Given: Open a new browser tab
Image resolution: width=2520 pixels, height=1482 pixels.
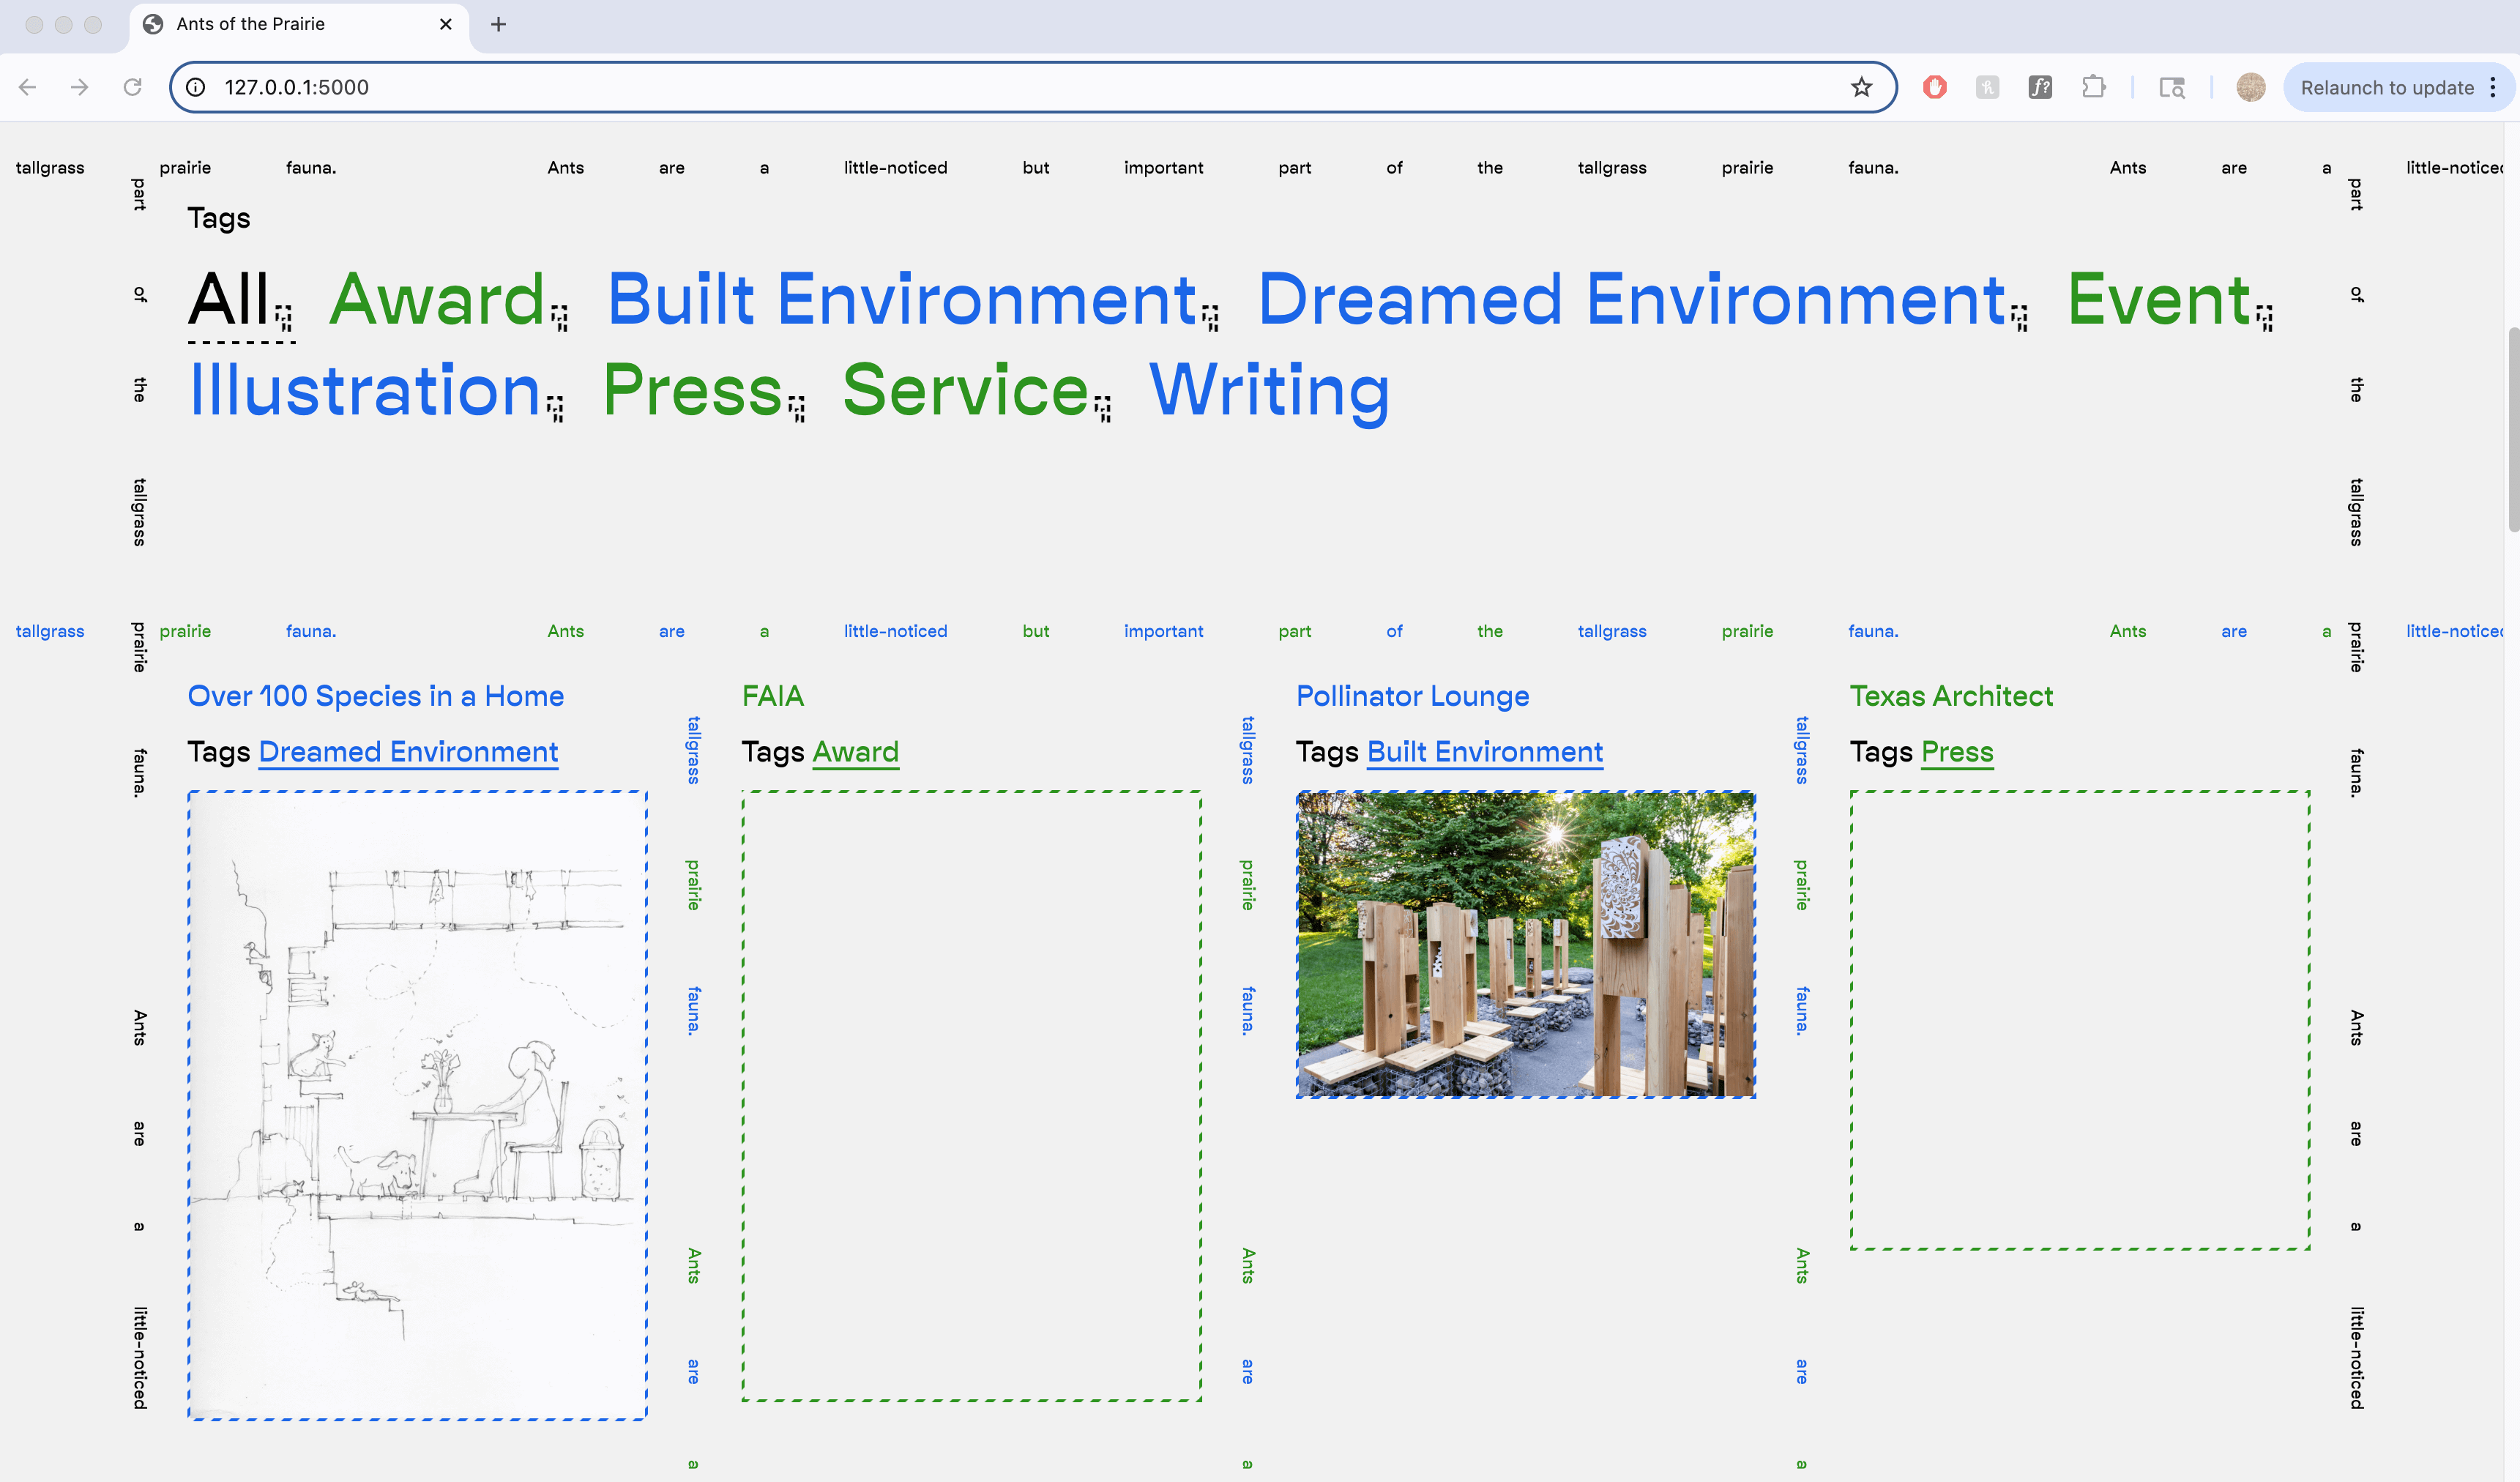Looking at the screenshot, I should click(x=498, y=24).
